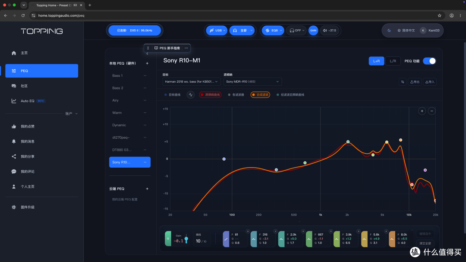Click the volume -37.5 control

(x=330, y=30)
